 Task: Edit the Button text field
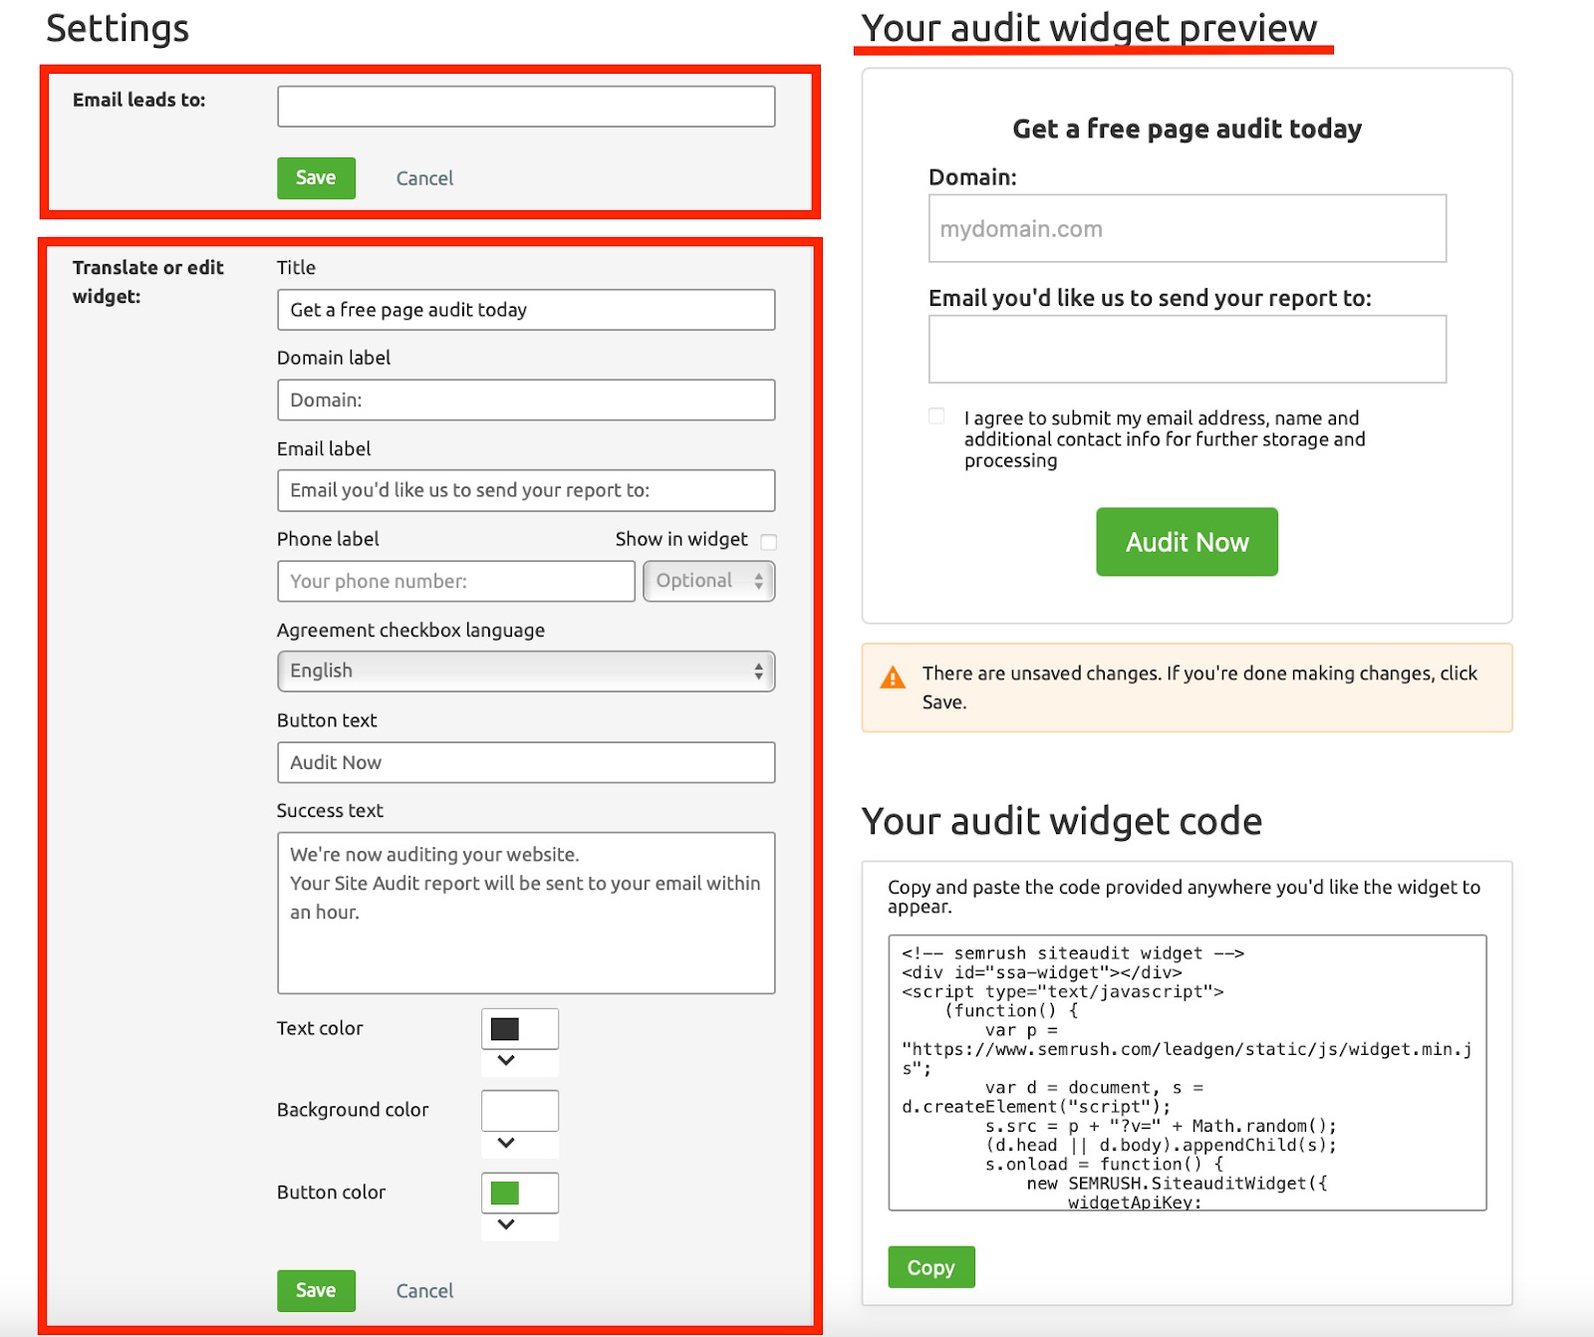(526, 763)
